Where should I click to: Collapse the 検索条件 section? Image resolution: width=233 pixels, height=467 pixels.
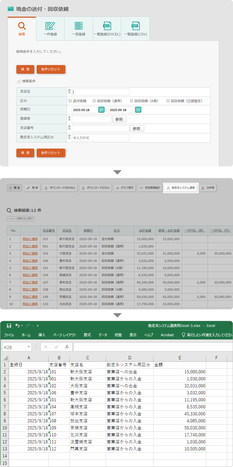click(18, 81)
